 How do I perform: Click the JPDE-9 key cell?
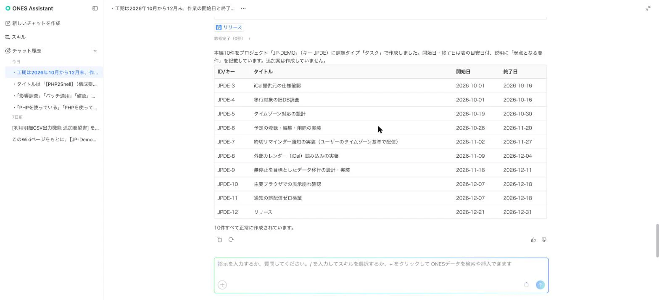(226, 170)
